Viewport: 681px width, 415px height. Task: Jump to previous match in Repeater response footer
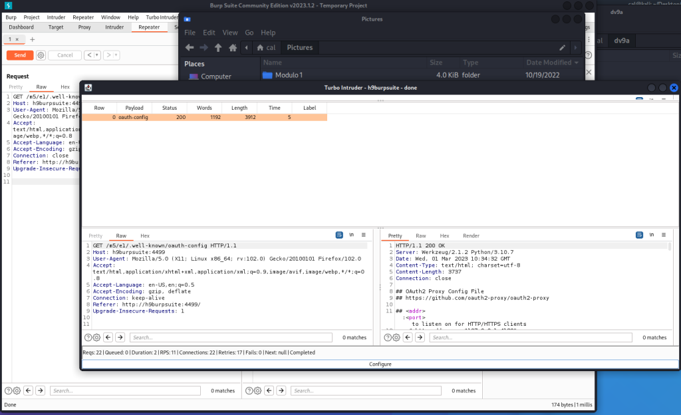(x=269, y=390)
